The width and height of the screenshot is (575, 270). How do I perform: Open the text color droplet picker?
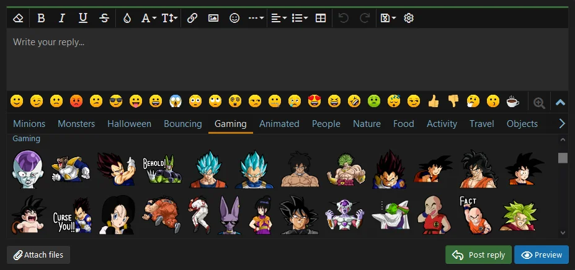127,19
